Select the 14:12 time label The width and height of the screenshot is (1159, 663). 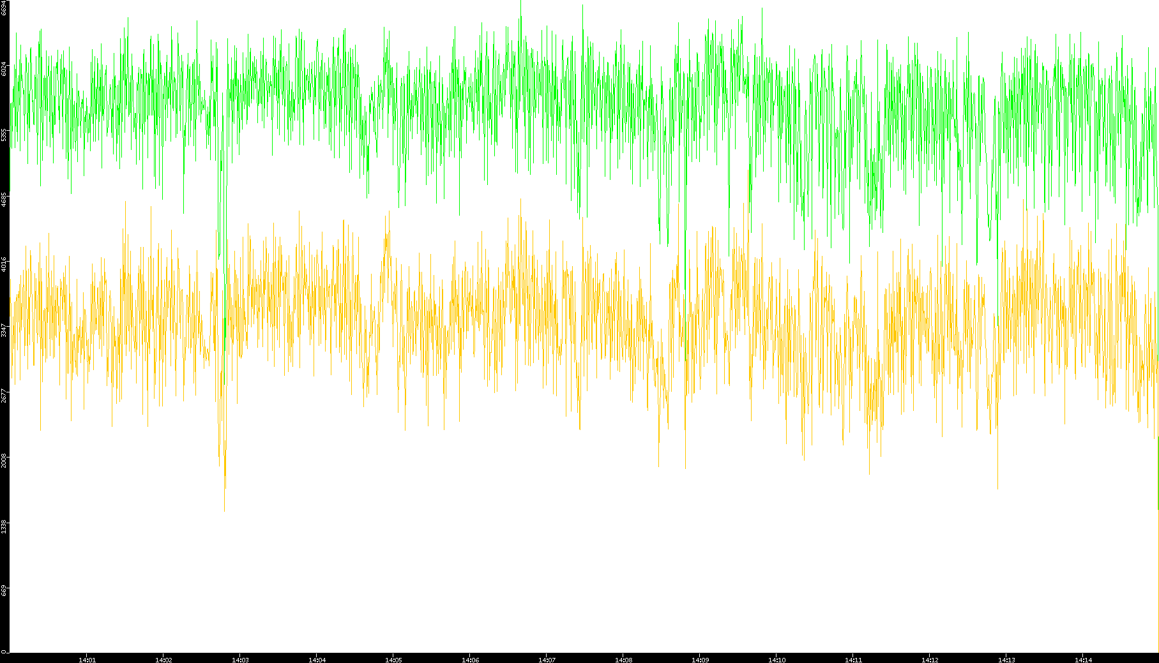point(930,660)
